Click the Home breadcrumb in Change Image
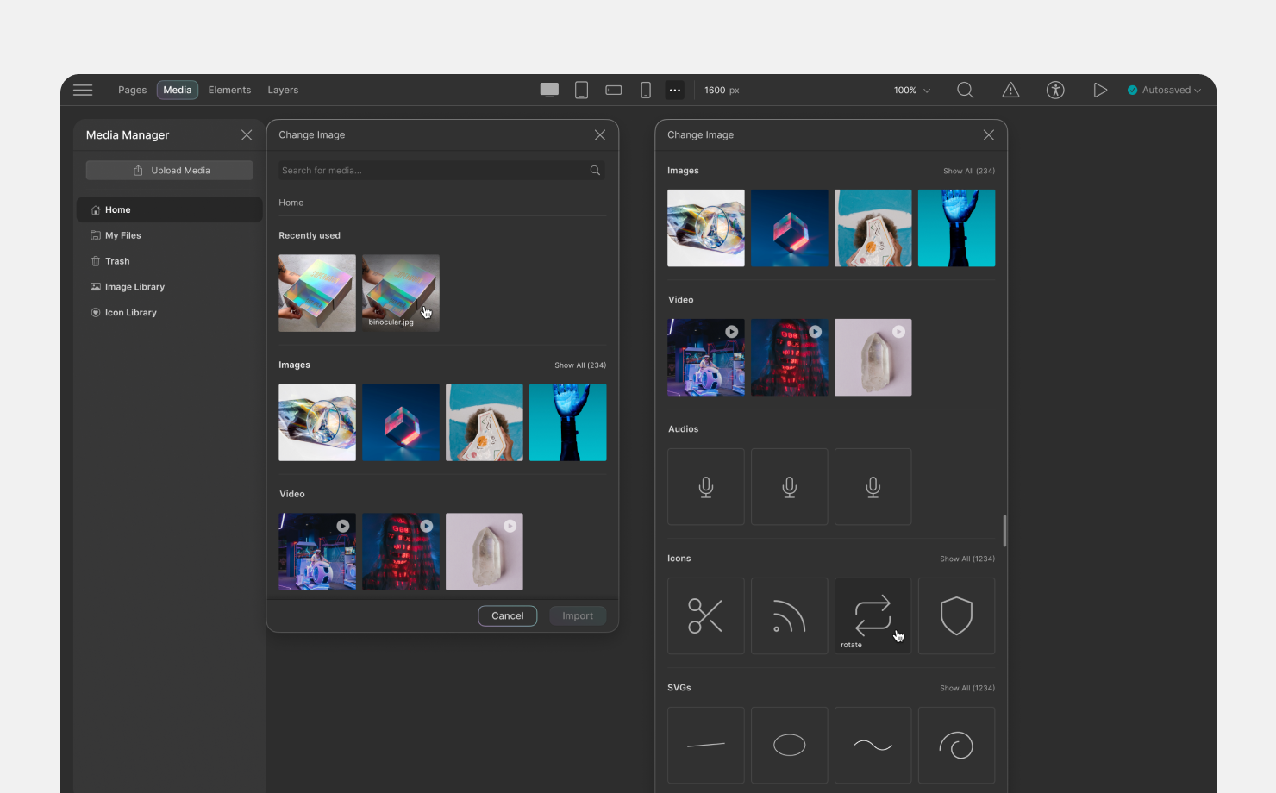This screenshot has height=793, width=1276. [x=291, y=203]
